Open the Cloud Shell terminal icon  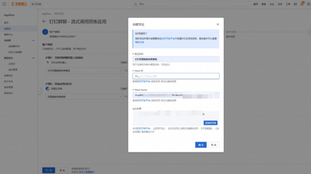295,4
